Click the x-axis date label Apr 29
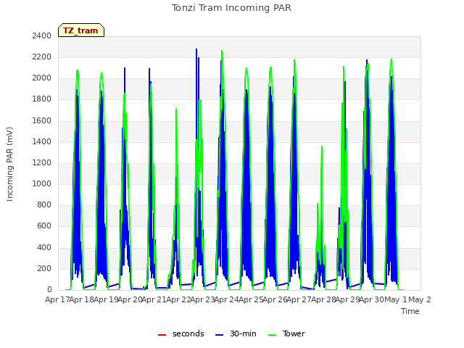 [x=348, y=299]
